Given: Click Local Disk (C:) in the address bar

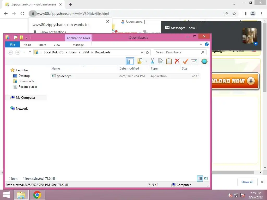Looking at the screenshot, I should coord(53,52).
